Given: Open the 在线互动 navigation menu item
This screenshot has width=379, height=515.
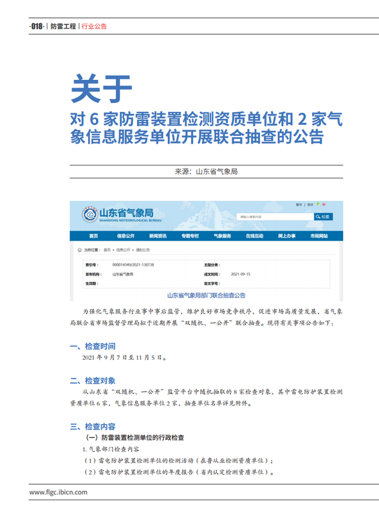Looking at the screenshot, I should pos(255,236).
